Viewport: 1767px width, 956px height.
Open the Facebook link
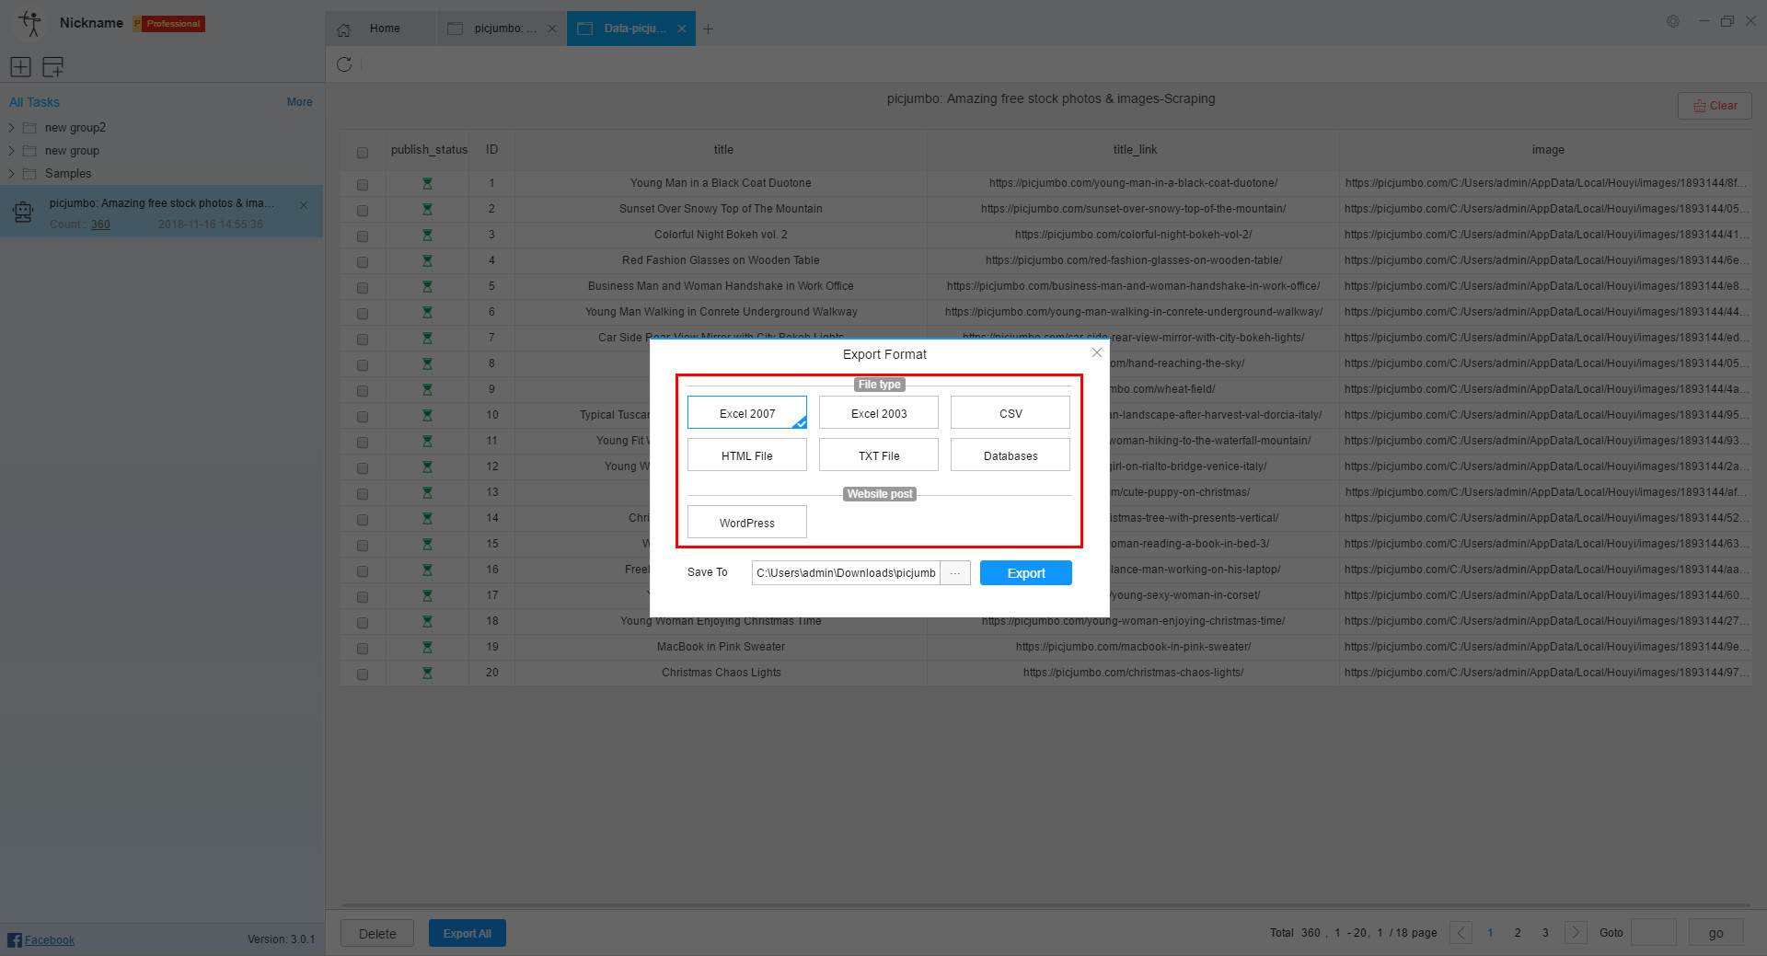pos(49,939)
